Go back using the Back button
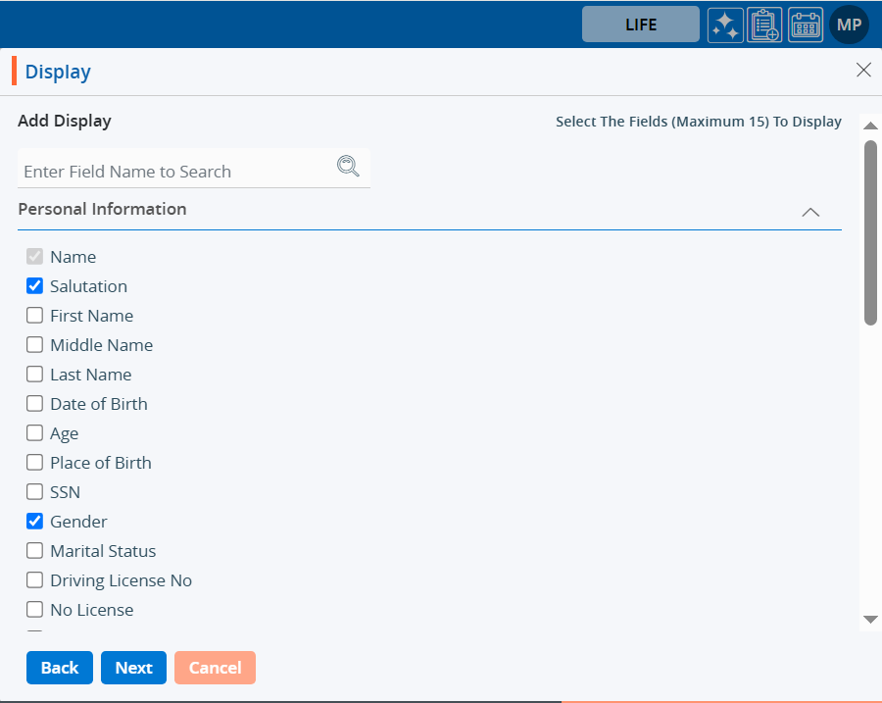The image size is (882, 703). point(60,668)
